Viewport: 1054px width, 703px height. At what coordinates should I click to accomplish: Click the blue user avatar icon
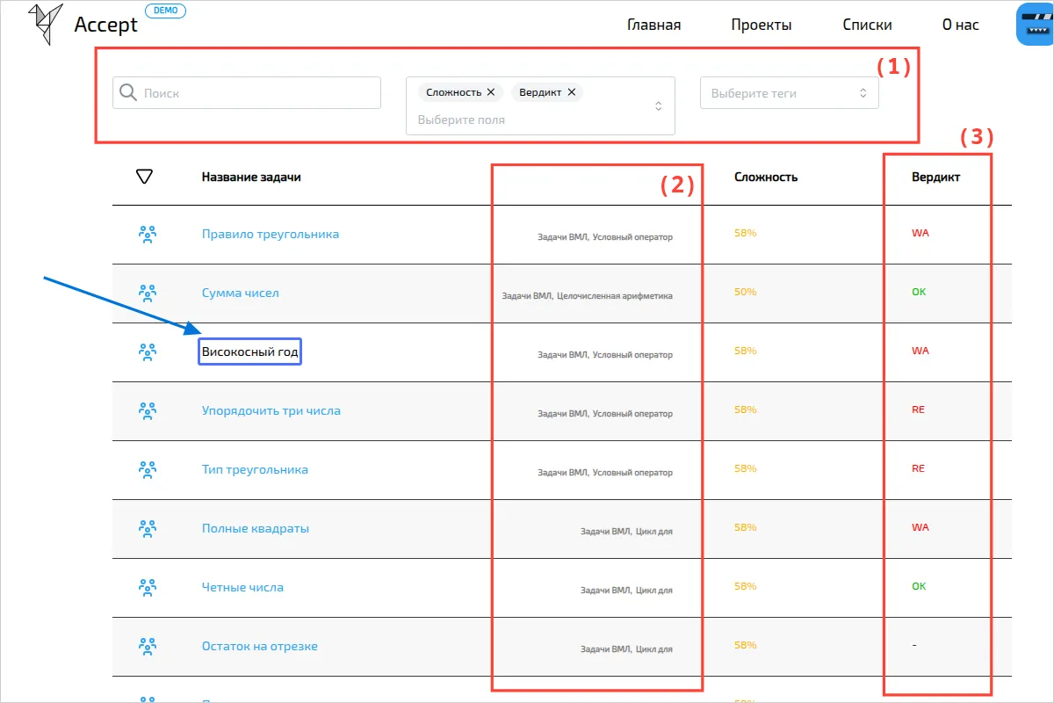coord(1036,25)
